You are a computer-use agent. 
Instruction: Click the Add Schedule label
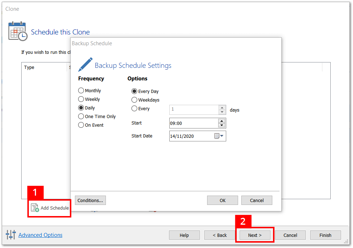tap(54, 208)
